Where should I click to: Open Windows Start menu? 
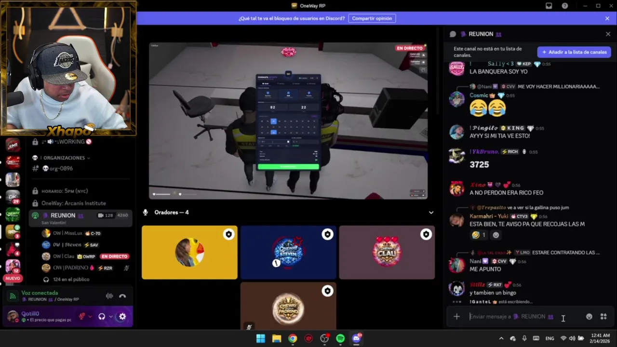coord(260,338)
